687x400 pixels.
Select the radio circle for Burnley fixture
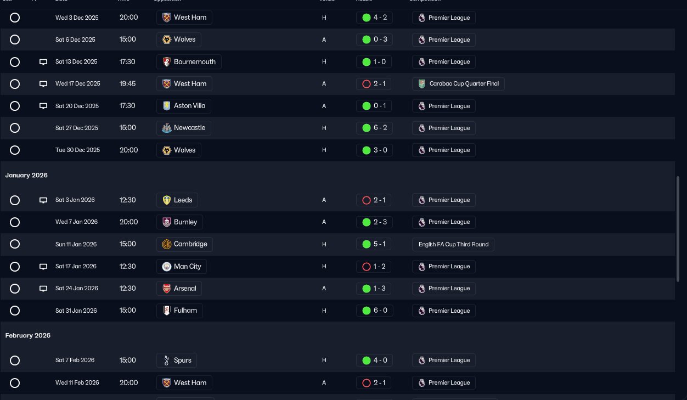(x=15, y=222)
